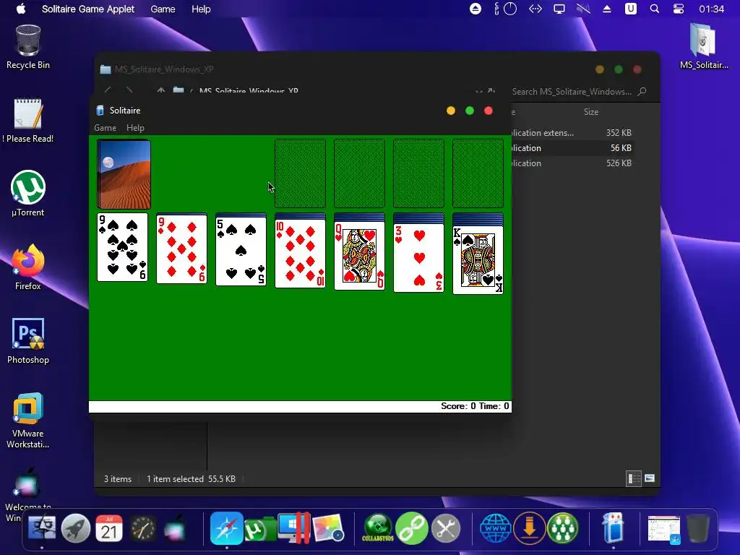
Task: Open the Apple logo menu
Action: [21, 9]
